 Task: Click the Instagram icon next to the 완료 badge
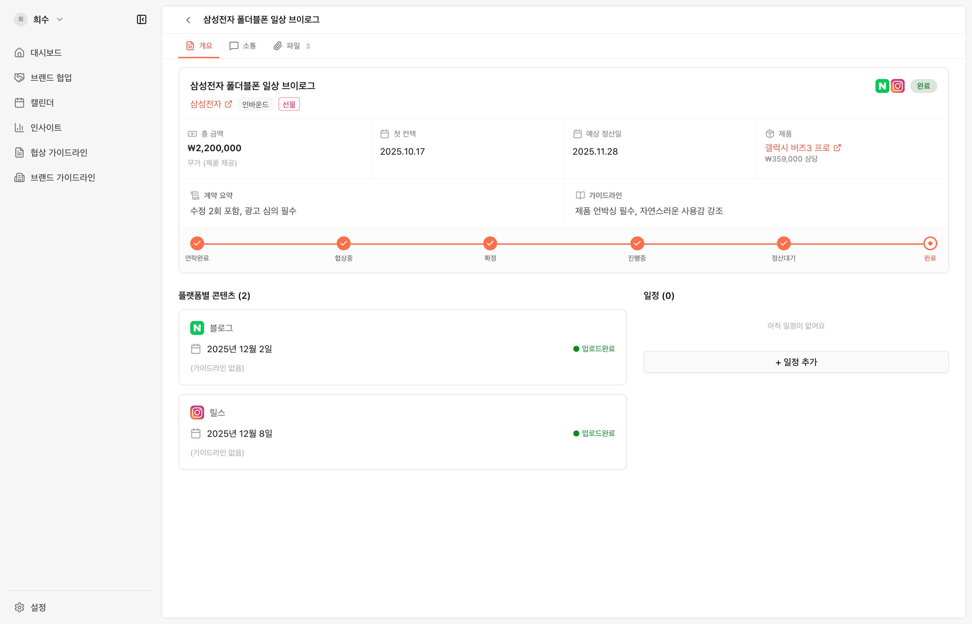[x=897, y=86]
